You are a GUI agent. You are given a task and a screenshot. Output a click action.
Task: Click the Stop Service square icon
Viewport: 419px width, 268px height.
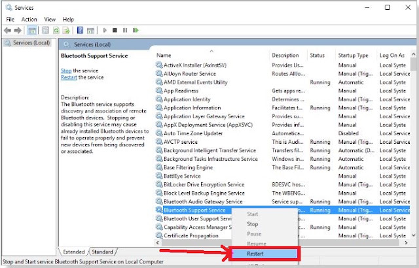coord(115,30)
